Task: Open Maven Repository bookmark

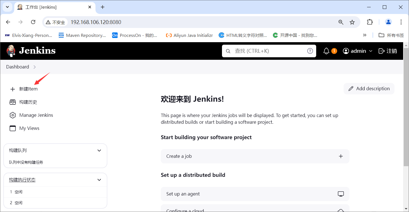Action: (x=82, y=35)
